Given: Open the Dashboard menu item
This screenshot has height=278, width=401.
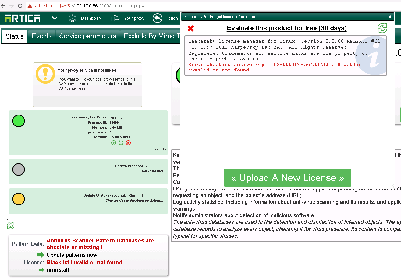Looking at the screenshot, I should click(91, 18).
